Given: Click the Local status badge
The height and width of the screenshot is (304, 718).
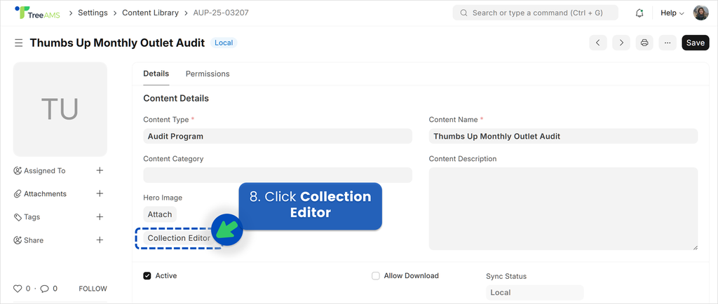Looking at the screenshot, I should coord(224,43).
